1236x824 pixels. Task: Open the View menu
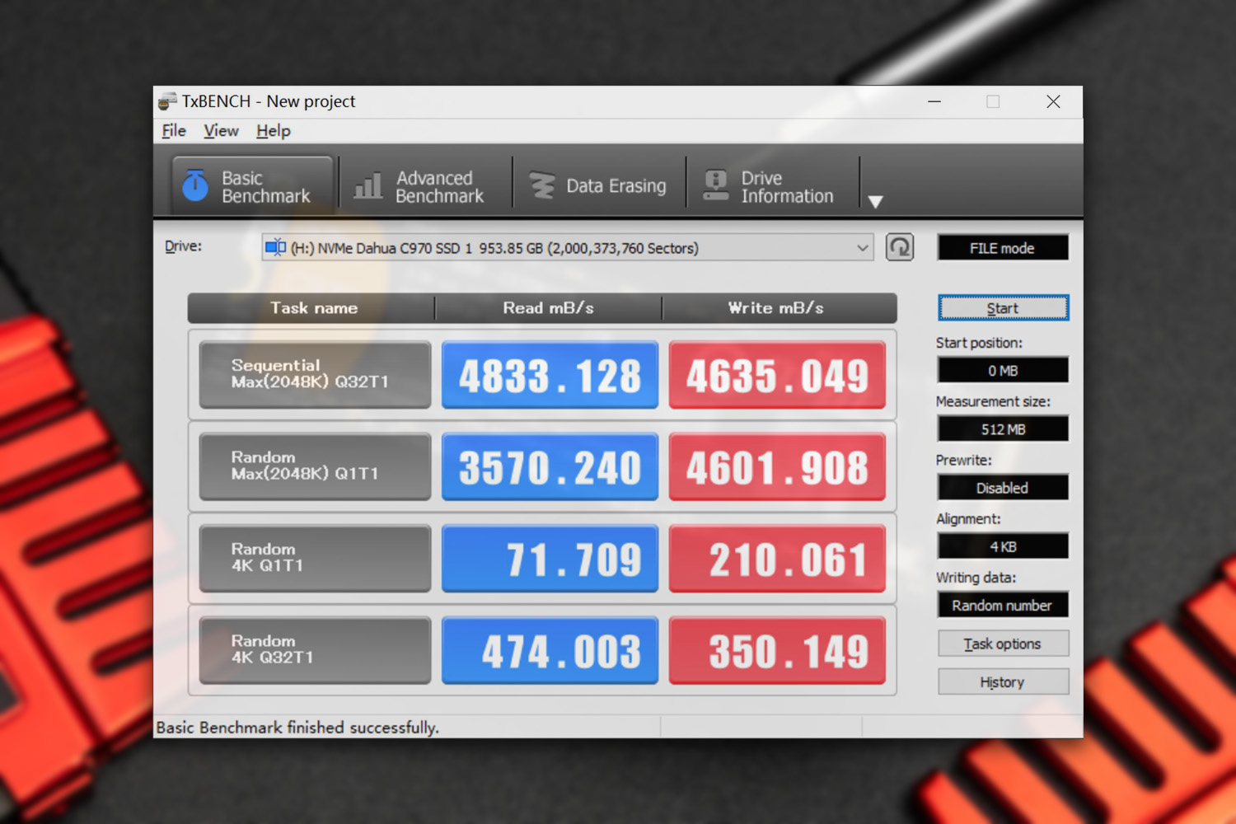(x=220, y=130)
